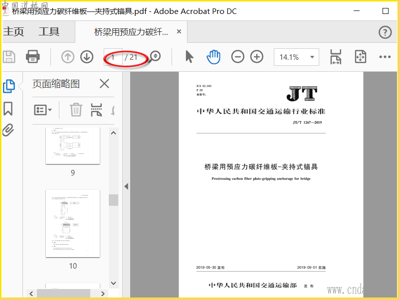Click the thumbnail vertical scrollbar thumb
Viewport: 399px width, 299px height.
[x=114, y=200]
